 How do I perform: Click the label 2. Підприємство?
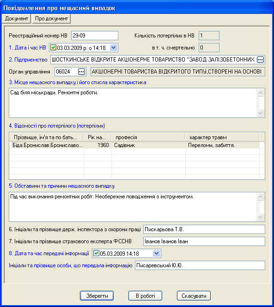28,60
